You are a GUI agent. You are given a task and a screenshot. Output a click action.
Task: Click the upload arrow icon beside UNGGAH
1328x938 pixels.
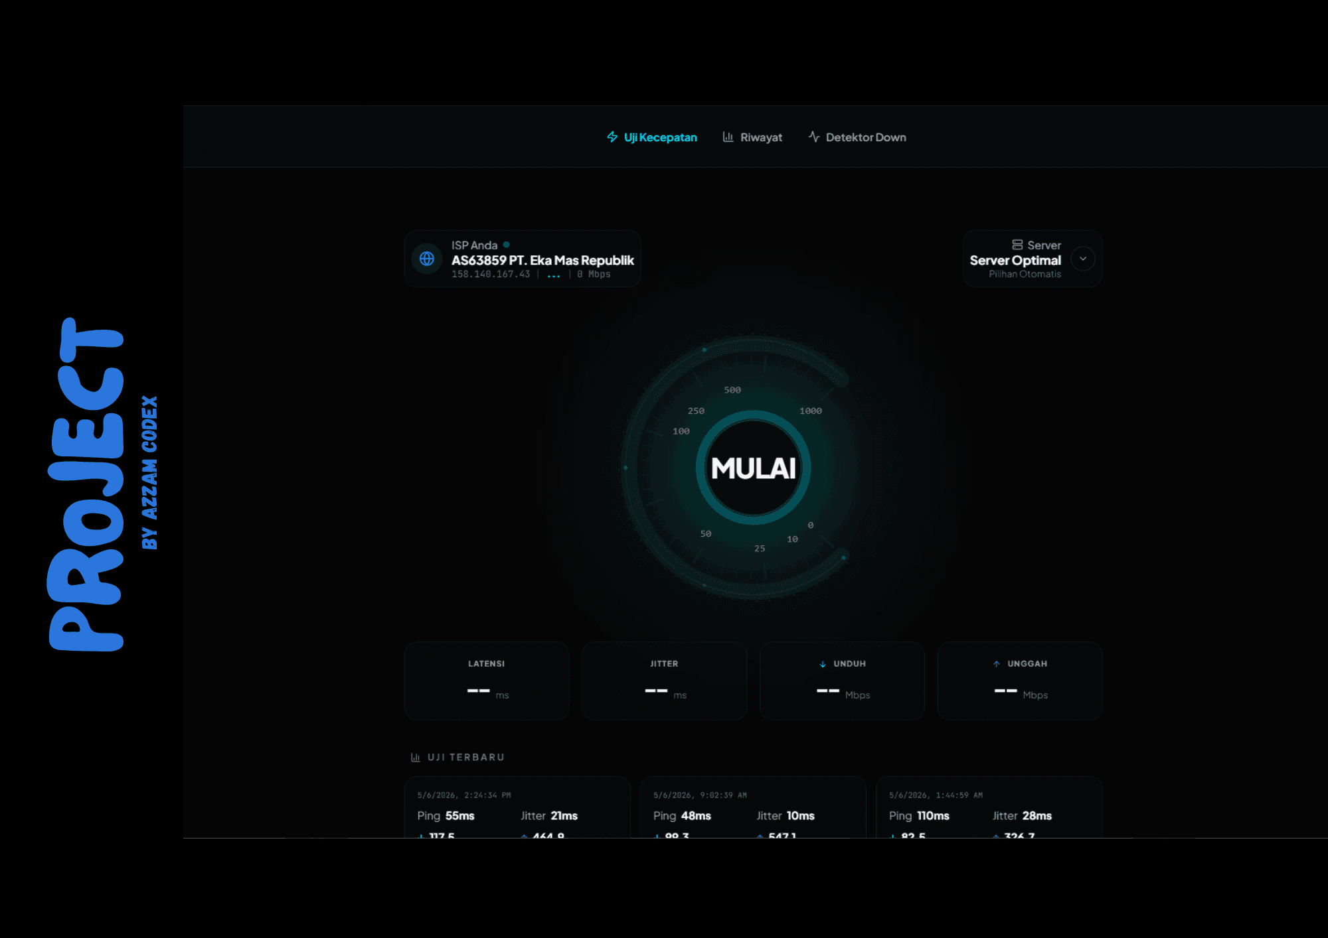tap(997, 664)
